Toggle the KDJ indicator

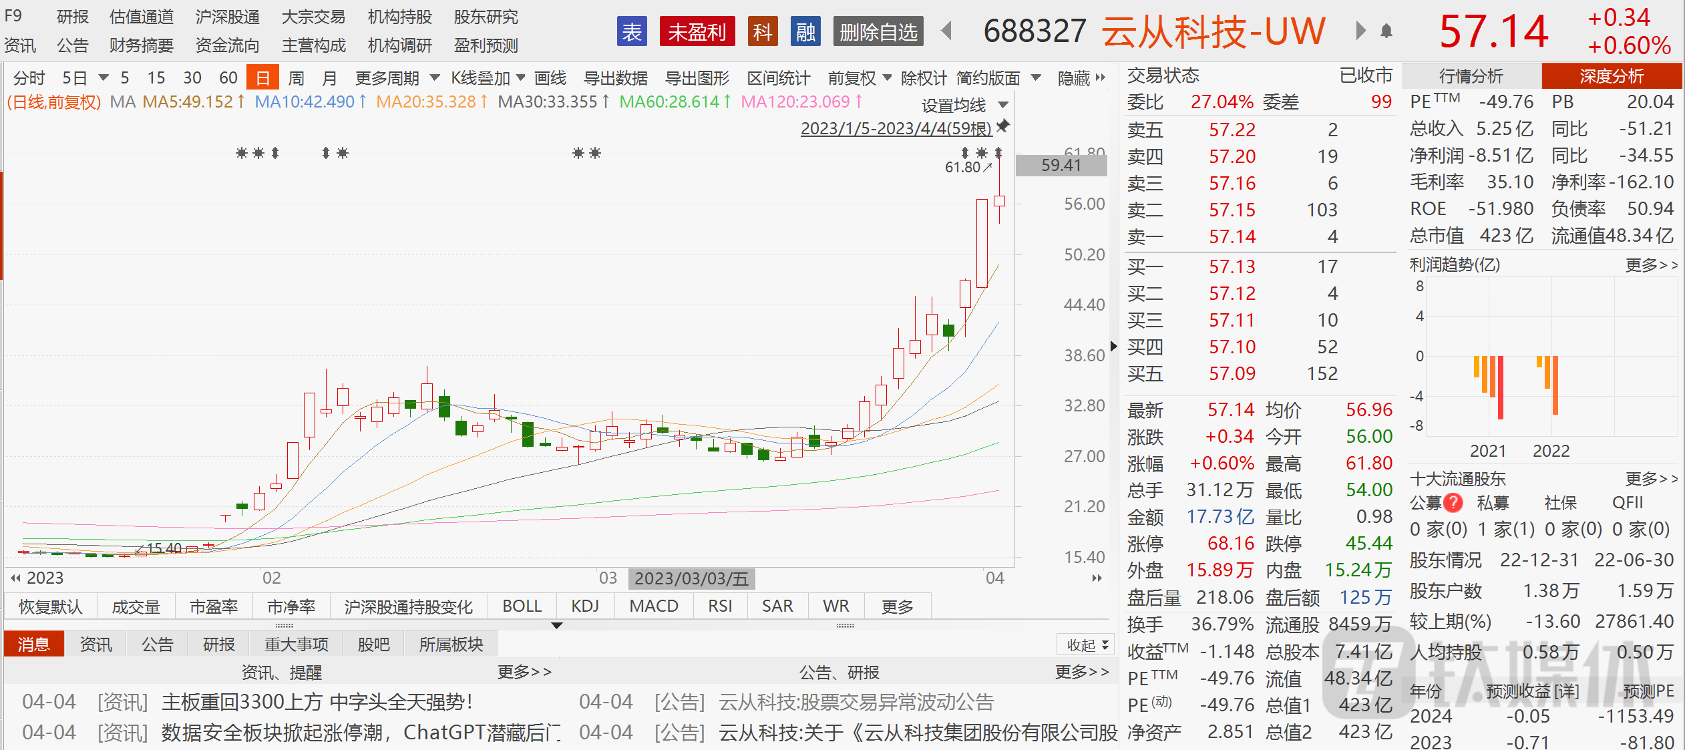coord(584,606)
